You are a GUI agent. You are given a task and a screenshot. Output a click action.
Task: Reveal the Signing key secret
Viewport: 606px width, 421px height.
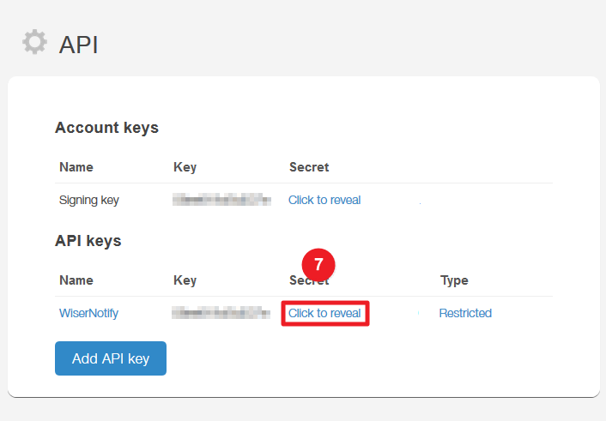[324, 200]
